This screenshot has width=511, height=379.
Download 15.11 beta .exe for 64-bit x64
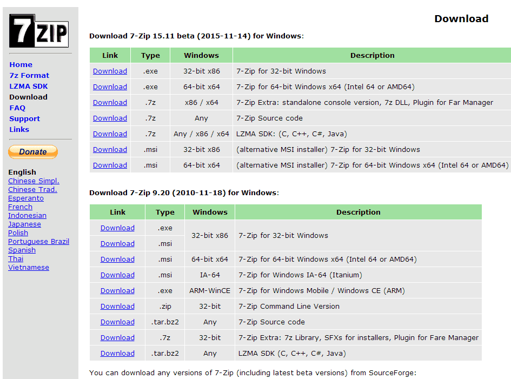coord(110,87)
